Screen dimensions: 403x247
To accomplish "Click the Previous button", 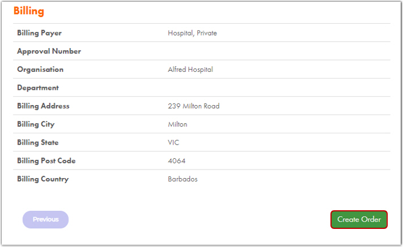I will point(45,219).
